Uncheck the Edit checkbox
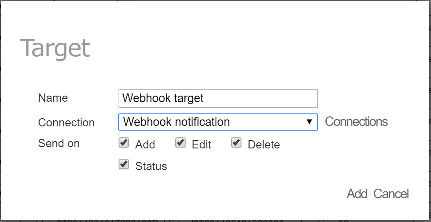Viewport: 431px width, 222px height. (x=180, y=143)
